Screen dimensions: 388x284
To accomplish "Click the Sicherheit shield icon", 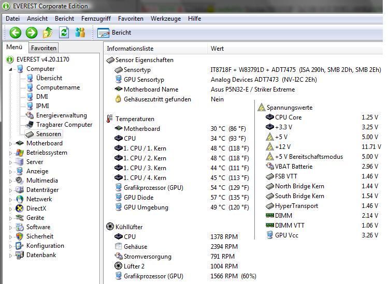I will [x=20, y=236].
